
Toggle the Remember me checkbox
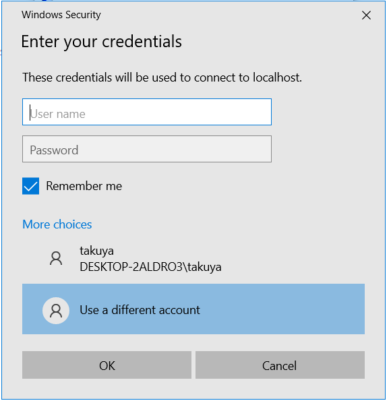30,186
